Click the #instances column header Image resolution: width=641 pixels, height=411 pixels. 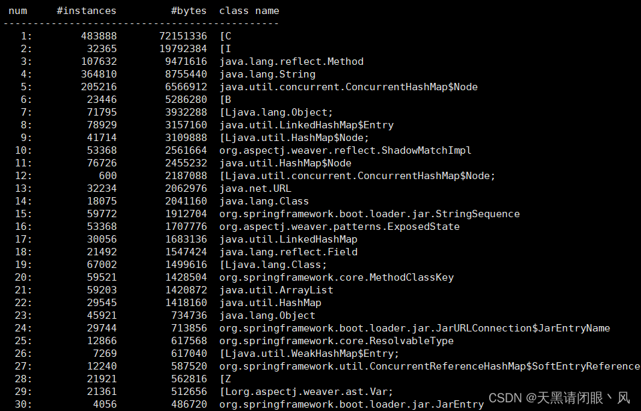point(86,10)
